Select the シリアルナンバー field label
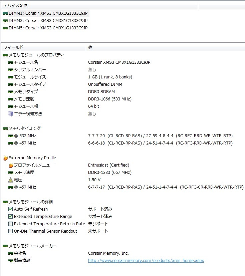Viewport: 245px width, 276px height. coord(30,70)
